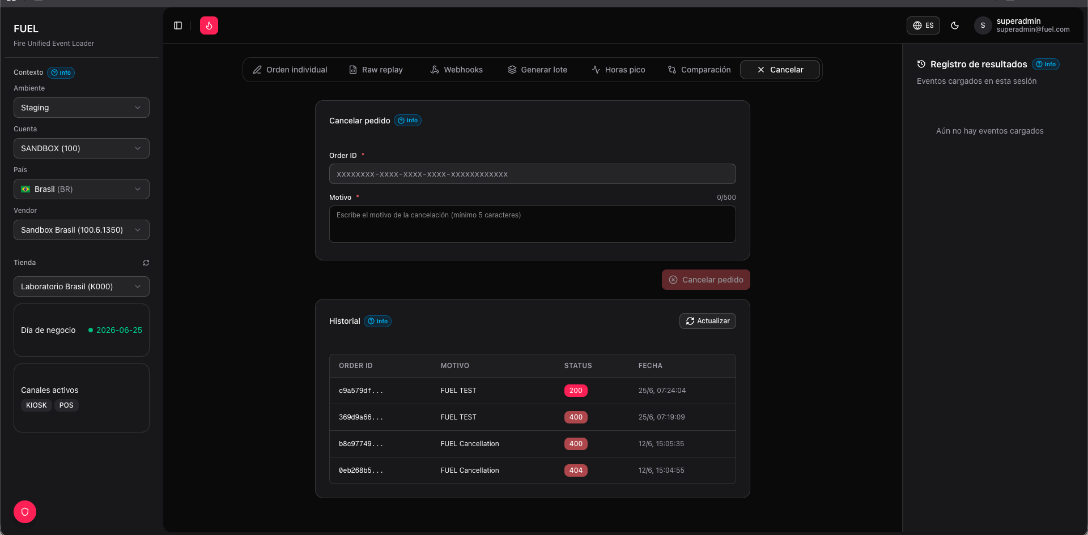1088x535 pixels.
Task: Refresh the Tienda store list icon
Action: [146, 263]
